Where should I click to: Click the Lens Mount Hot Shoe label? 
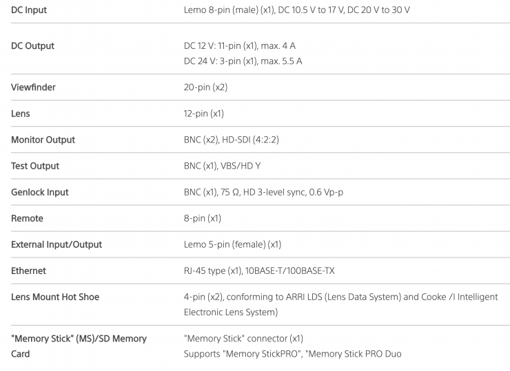55,297
